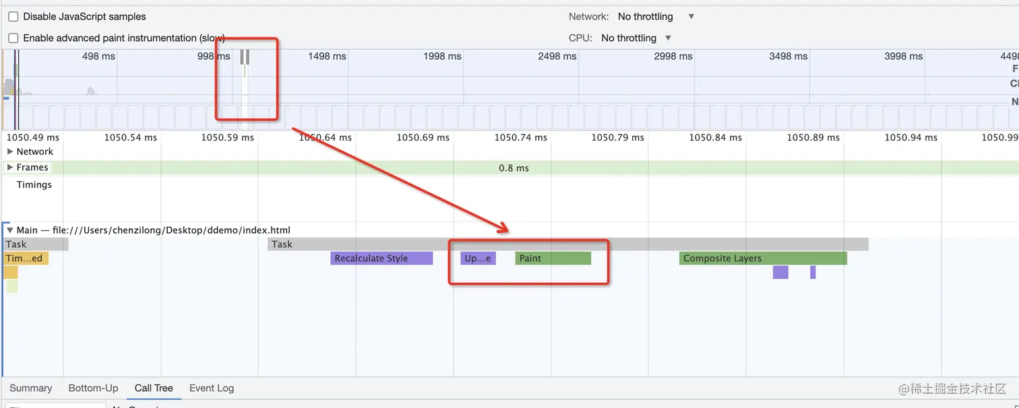Click the 1050.89 ms ruler label
Image resolution: width=1019 pixels, height=408 pixels.
pos(813,137)
